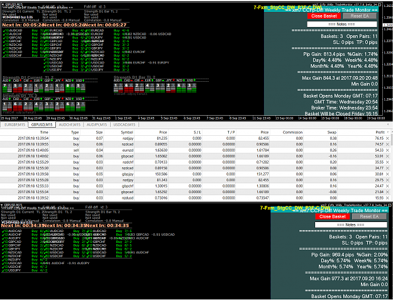The width and height of the screenshot is (393, 300).
Task: Toggle the AUDJPY checkmark in the lower chart
Action: (x=4, y=238)
